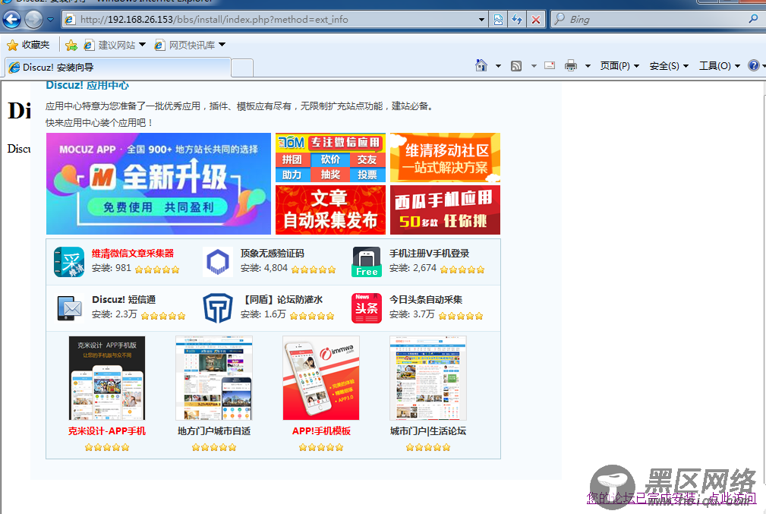766x514 pixels.
Task: Click the browser Back button
Action: tap(11, 20)
